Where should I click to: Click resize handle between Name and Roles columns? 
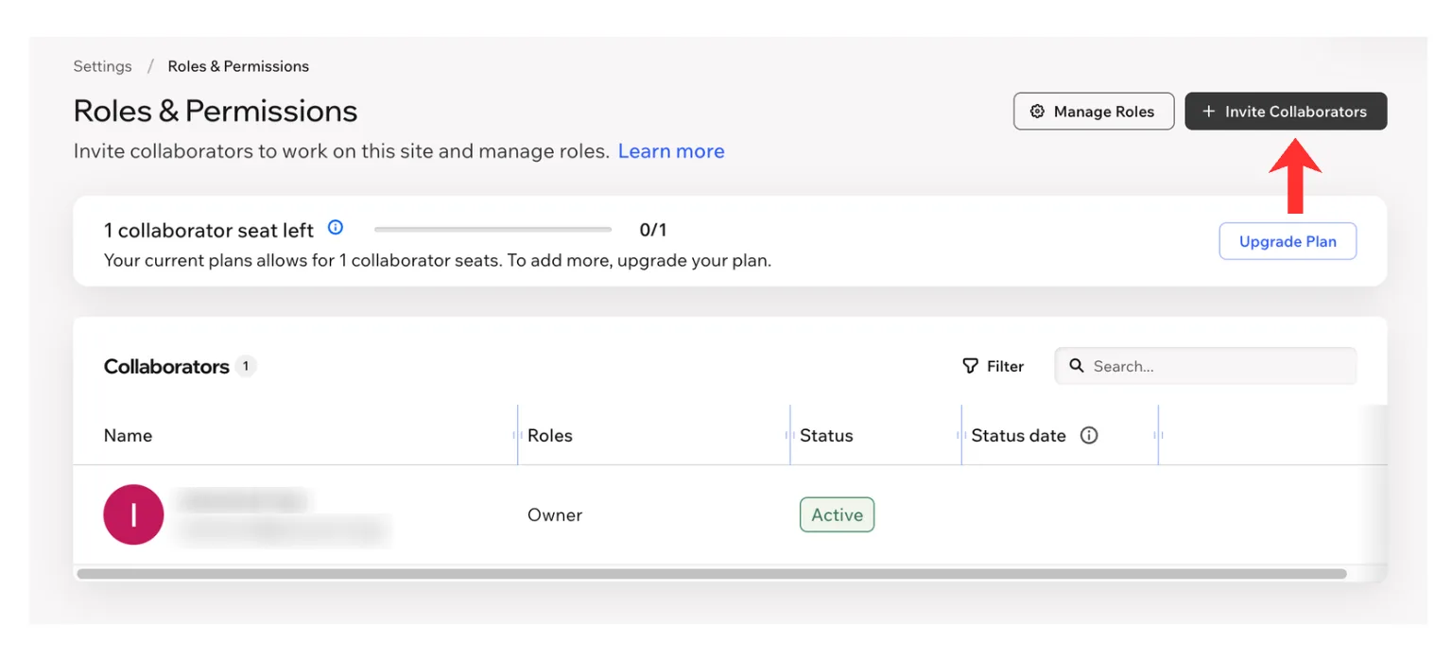coord(517,435)
